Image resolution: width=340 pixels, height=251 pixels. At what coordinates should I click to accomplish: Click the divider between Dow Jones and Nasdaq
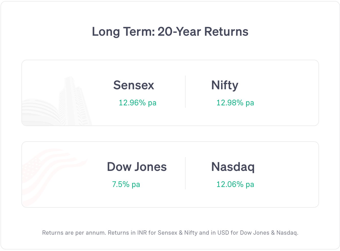185,173
